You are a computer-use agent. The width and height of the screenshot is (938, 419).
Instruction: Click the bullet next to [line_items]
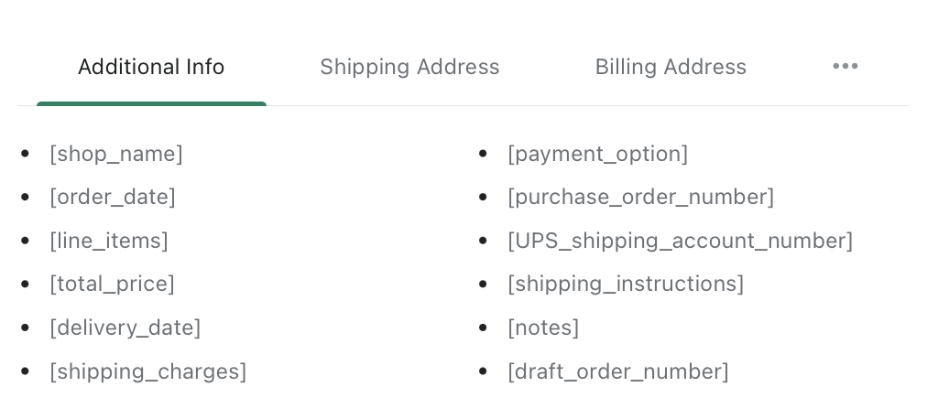click(x=25, y=241)
